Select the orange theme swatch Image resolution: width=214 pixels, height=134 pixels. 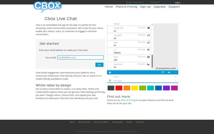point(127,88)
